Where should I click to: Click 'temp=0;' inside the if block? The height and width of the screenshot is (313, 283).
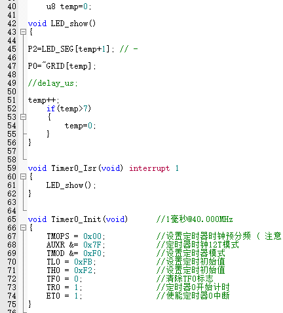click(80, 126)
